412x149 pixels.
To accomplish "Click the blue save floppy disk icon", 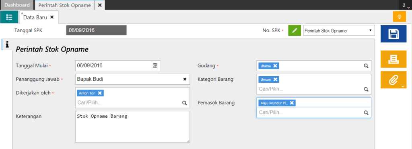I will 393,34.
